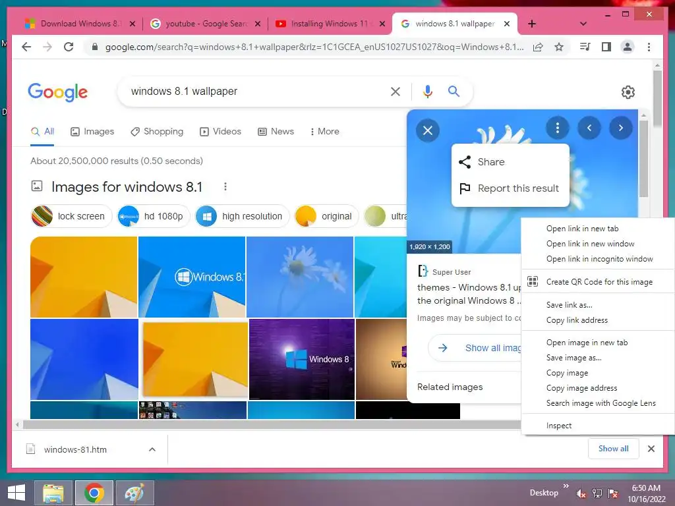
Task: Submit search with the magnifier icon
Action: coord(454,91)
